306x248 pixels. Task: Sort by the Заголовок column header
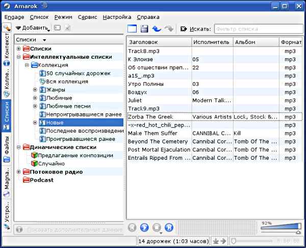pos(159,42)
